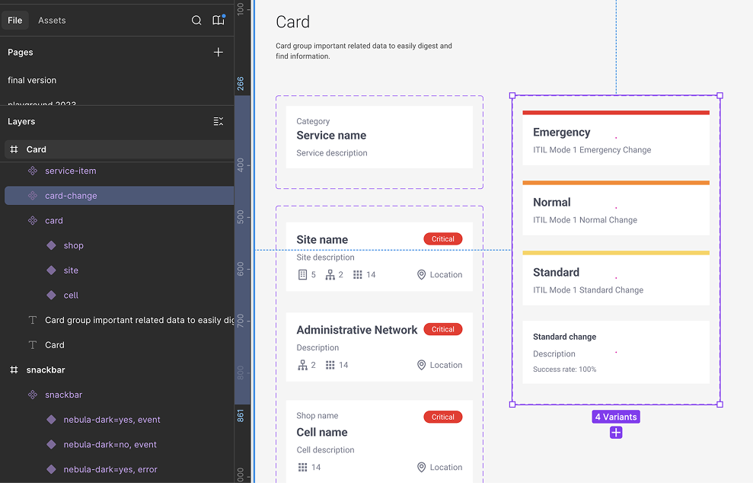Viewport: 753px width, 483px height.
Task: Select the cell variant layer
Action: point(71,296)
